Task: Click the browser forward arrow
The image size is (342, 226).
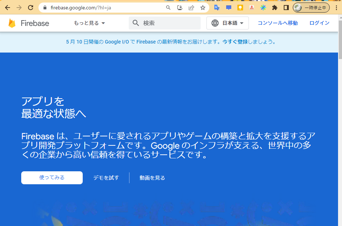Action: pos(19,8)
